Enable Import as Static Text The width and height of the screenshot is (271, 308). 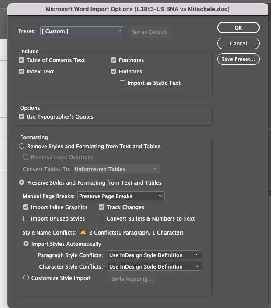(122, 83)
